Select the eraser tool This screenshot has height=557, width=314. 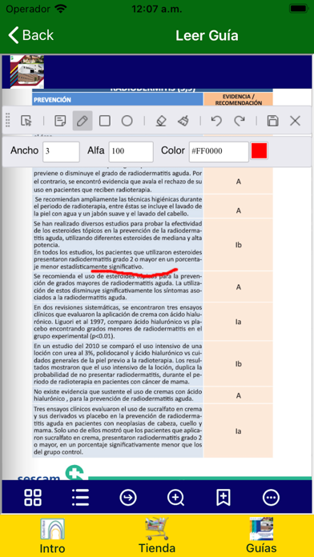tap(161, 121)
